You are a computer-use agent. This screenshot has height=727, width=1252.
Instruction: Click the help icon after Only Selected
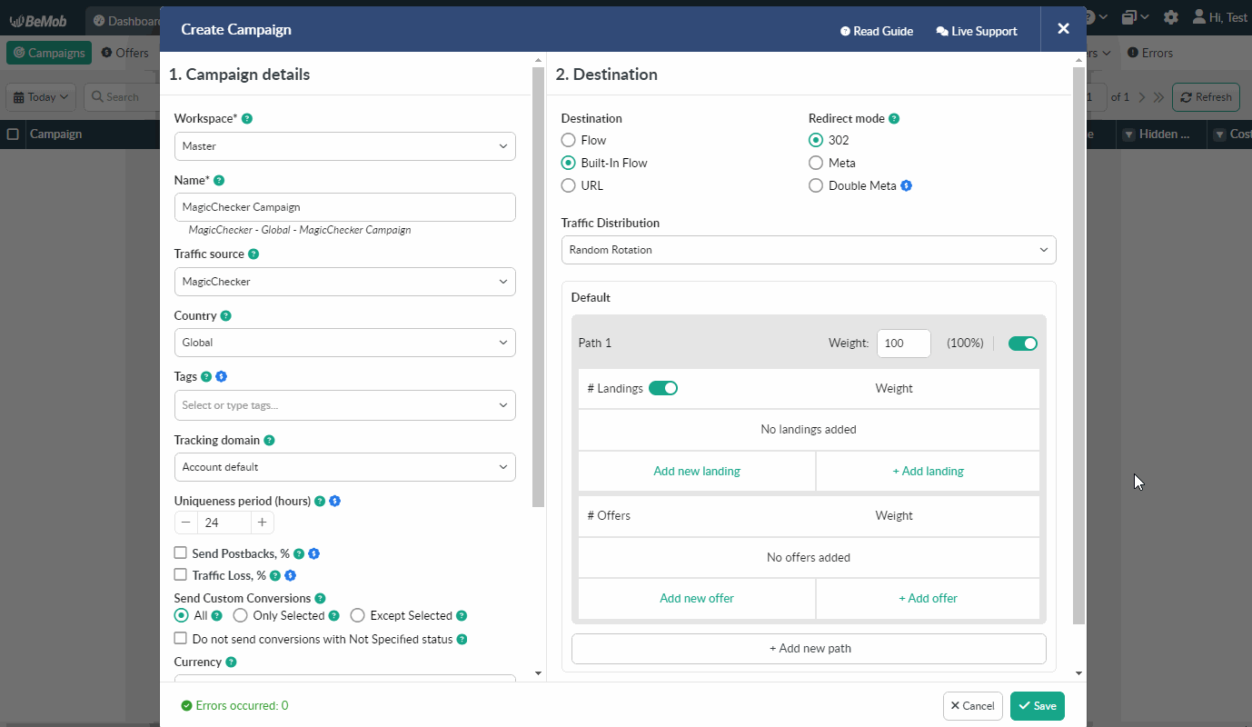tap(333, 616)
